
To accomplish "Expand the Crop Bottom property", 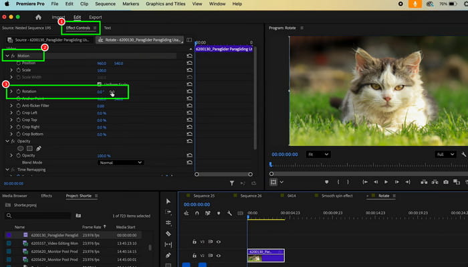I will tap(11, 134).
